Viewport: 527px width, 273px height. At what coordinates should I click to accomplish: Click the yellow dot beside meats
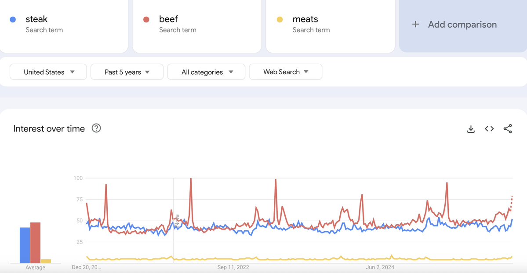tap(280, 19)
